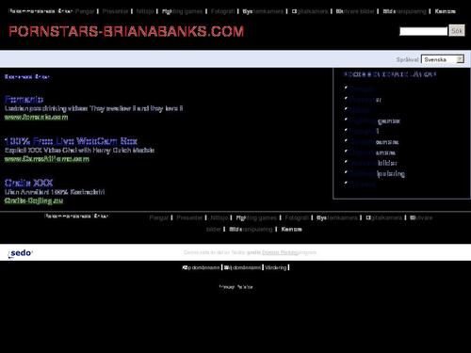This screenshot has height=353, width=471.
Task: Click the Domain Parking link in Sedo bar
Action: [280, 252]
